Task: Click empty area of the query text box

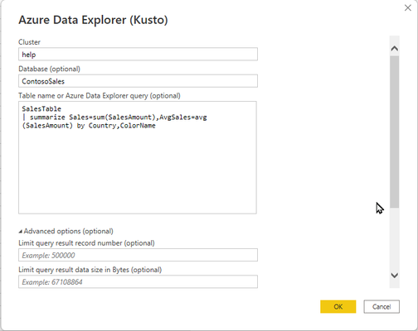Action: coord(138,171)
